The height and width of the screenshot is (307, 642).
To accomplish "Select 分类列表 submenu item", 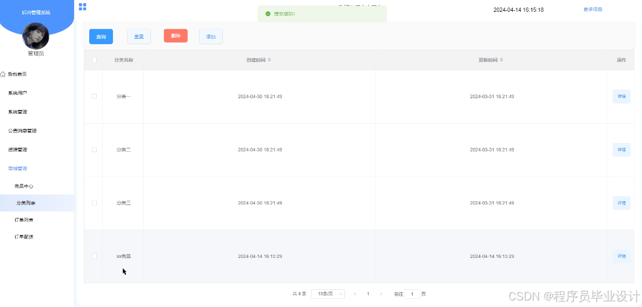I will click(37, 203).
